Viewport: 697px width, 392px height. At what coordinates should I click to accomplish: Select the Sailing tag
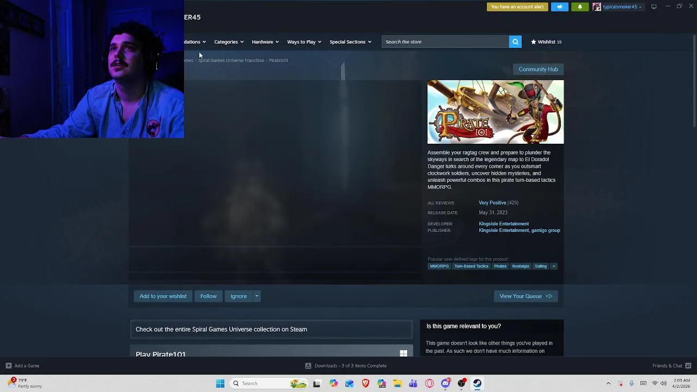(x=540, y=266)
